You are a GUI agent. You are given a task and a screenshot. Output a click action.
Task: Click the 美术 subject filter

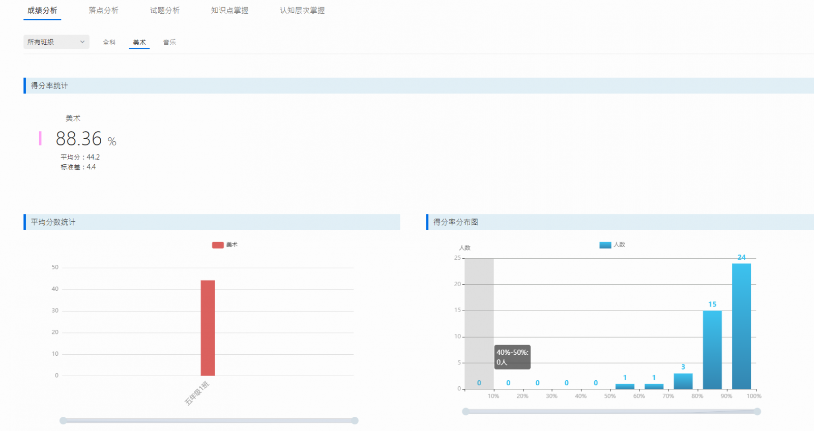coord(139,43)
